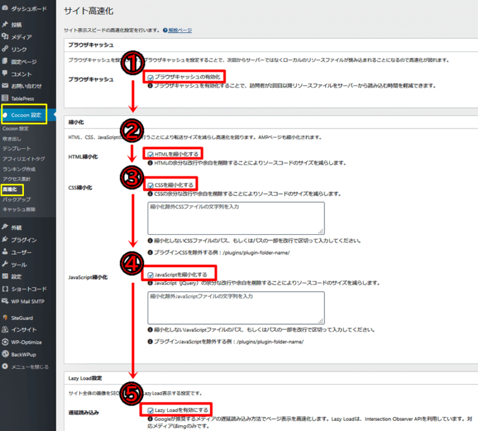Click the Cocoon 設定 circle icon
The height and width of the screenshot is (431, 478).
click(5, 115)
